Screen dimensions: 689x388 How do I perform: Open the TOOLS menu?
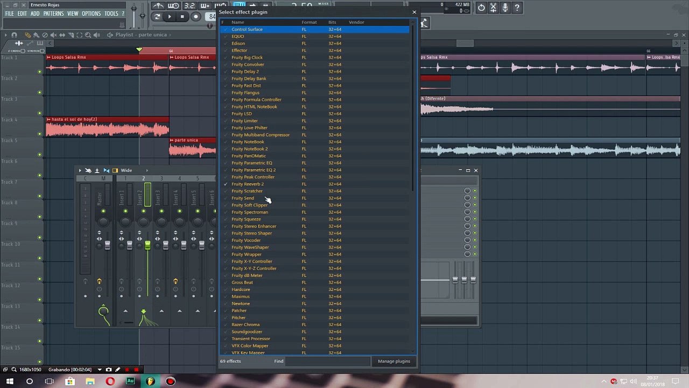[111, 13]
